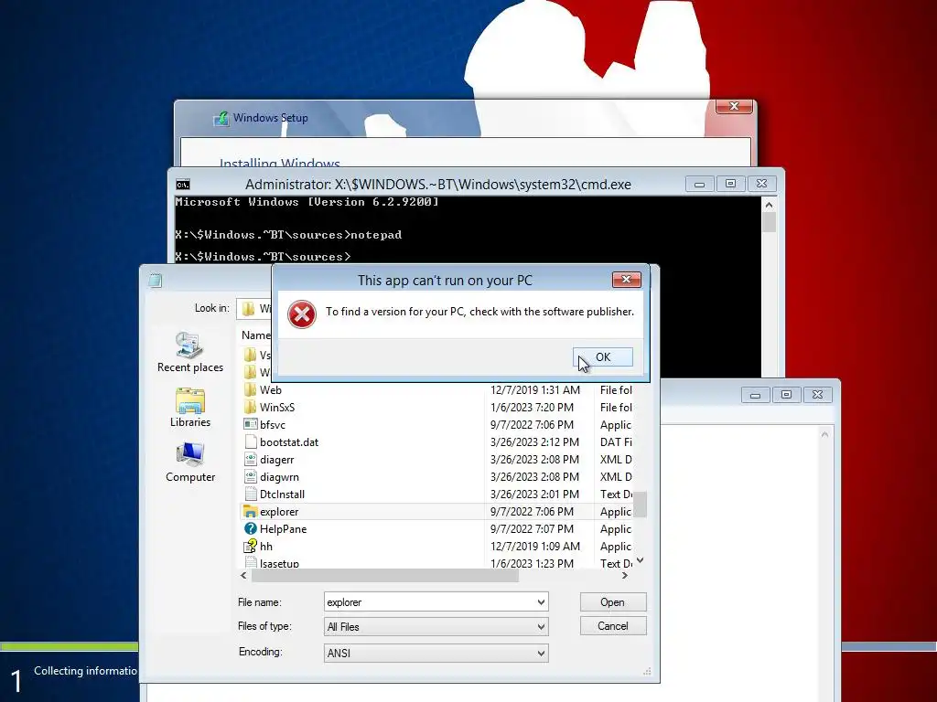
Task: Click the Look in folder combo box
Action: (x=254, y=308)
